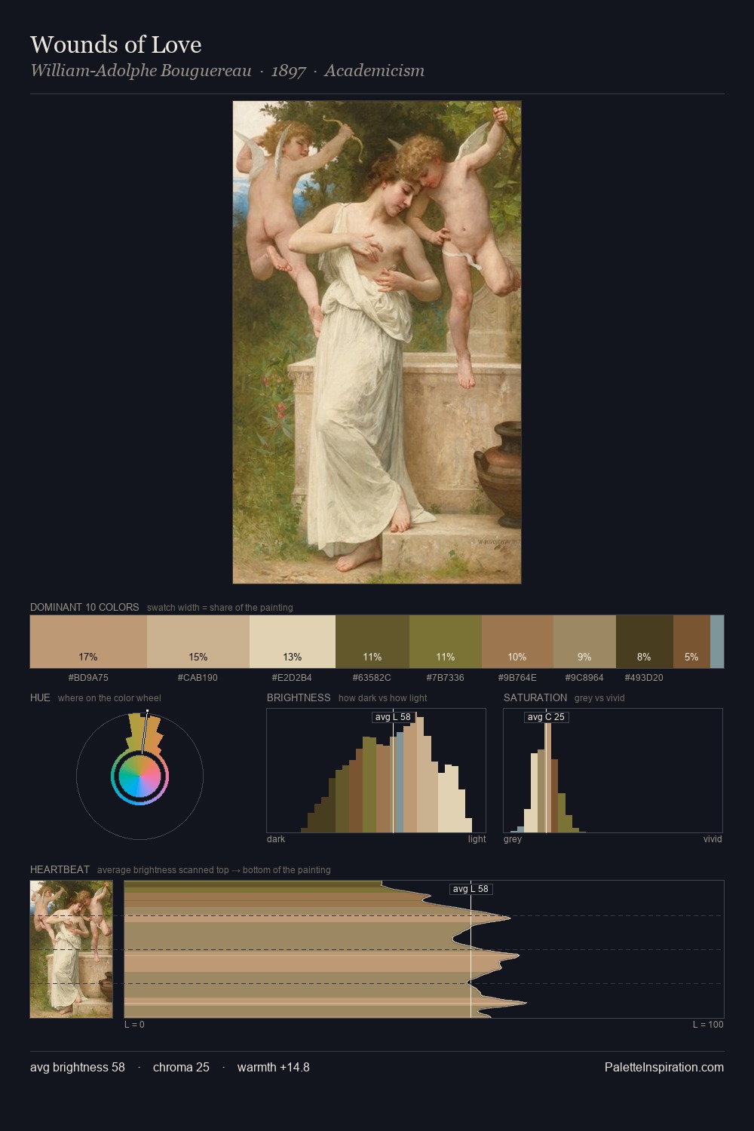This screenshot has height=1131, width=754.
Task: Click the hex label #BD9A75
Action: (88, 677)
